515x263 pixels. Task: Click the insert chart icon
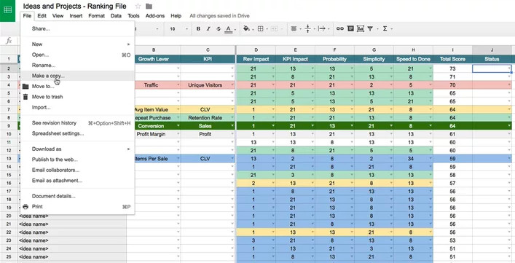(361, 29)
